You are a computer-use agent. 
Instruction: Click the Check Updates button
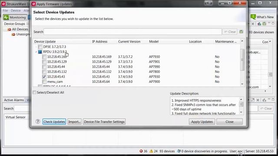[54, 122]
